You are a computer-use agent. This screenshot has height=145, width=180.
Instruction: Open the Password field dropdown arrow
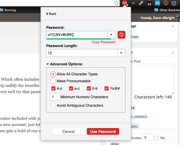point(111,35)
